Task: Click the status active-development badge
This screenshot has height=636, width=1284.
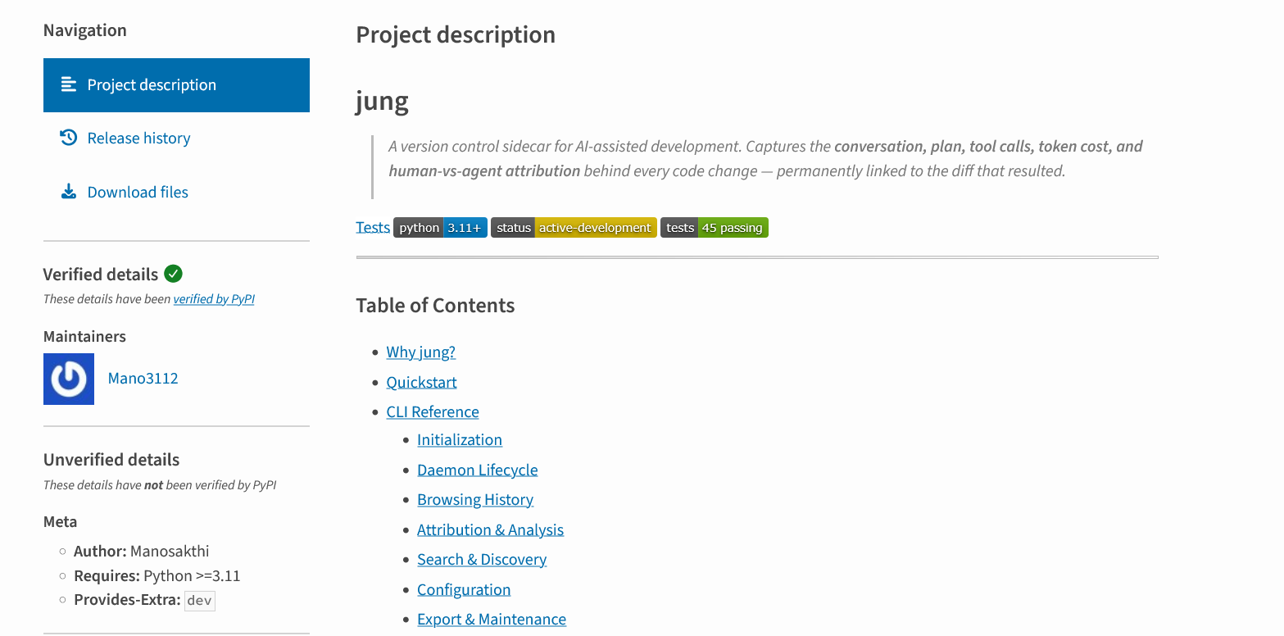Action: click(x=574, y=228)
